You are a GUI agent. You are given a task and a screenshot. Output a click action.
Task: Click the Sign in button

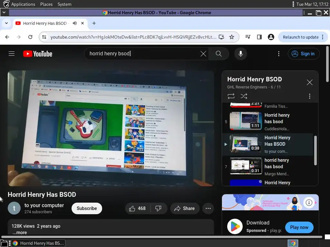304,54
